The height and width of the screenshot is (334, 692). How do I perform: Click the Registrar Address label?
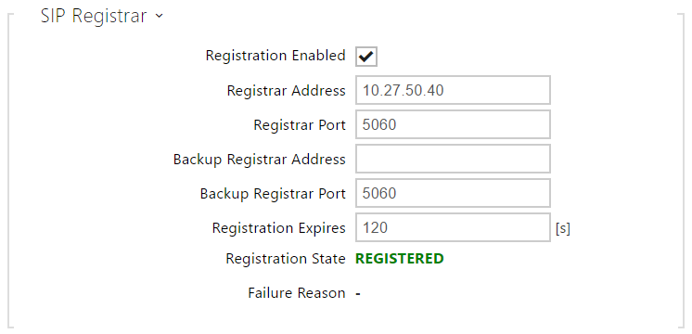pos(286,90)
